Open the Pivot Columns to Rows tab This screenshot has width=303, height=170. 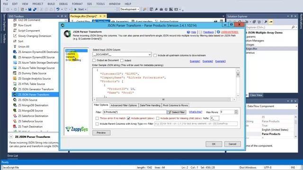(x=175, y=105)
